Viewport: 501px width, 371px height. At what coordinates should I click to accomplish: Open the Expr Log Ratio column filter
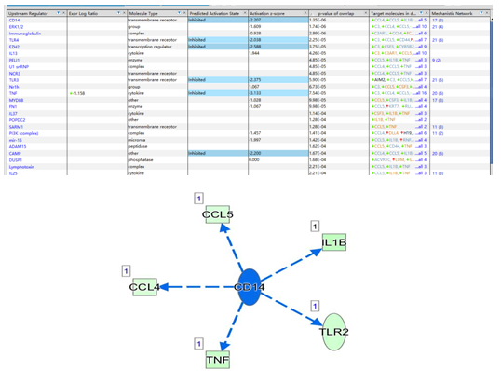click(119, 13)
